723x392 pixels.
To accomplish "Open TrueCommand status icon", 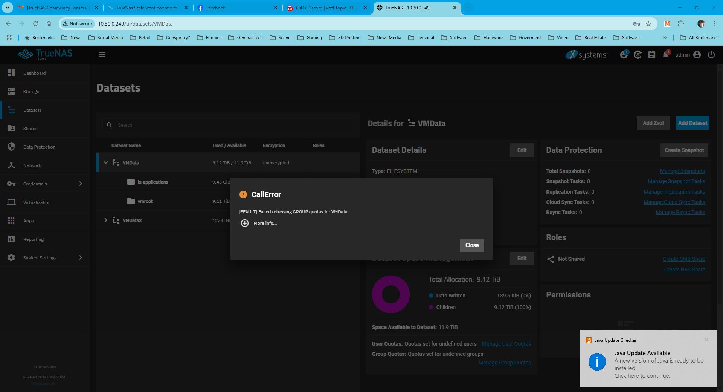I will (x=624, y=54).
